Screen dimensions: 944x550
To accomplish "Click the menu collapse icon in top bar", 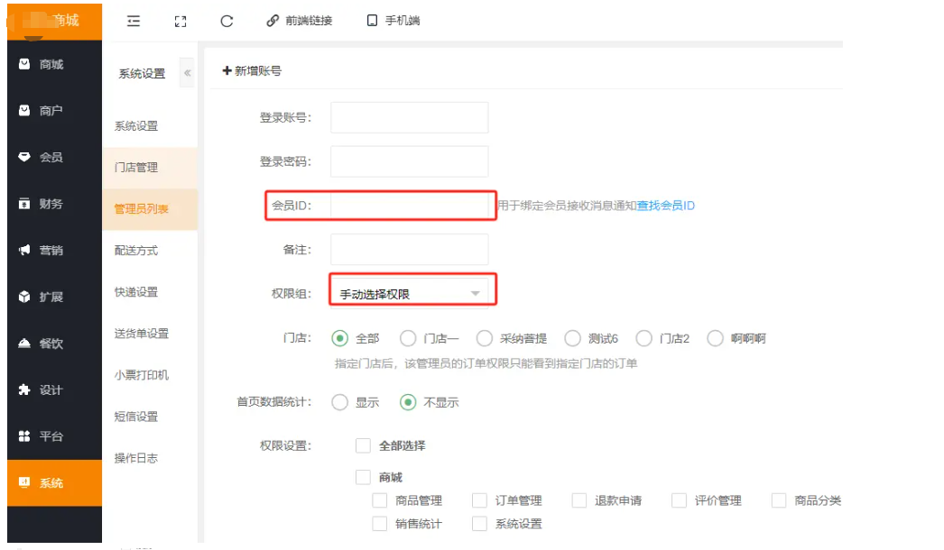I will click(134, 21).
